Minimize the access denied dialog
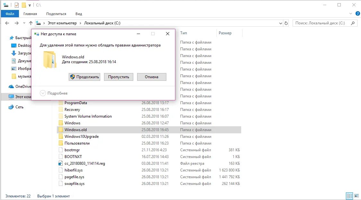The image size is (361, 200). [x=138, y=34]
